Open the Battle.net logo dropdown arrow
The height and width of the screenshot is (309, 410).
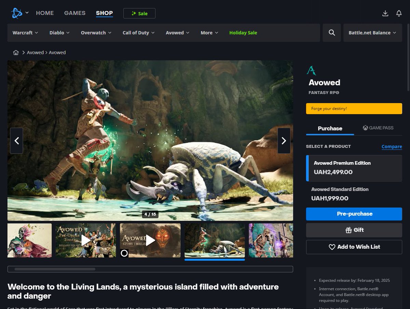click(x=27, y=13)
